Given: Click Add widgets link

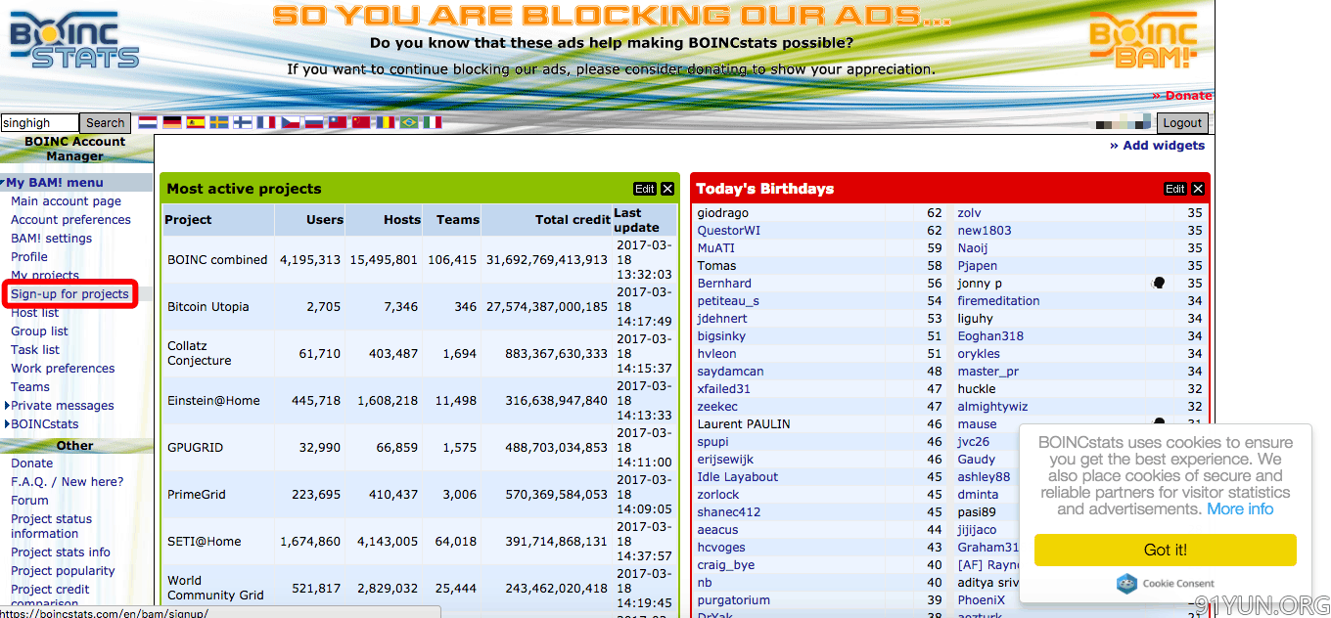Looking at the screenshot, I should coord(1158,145).
